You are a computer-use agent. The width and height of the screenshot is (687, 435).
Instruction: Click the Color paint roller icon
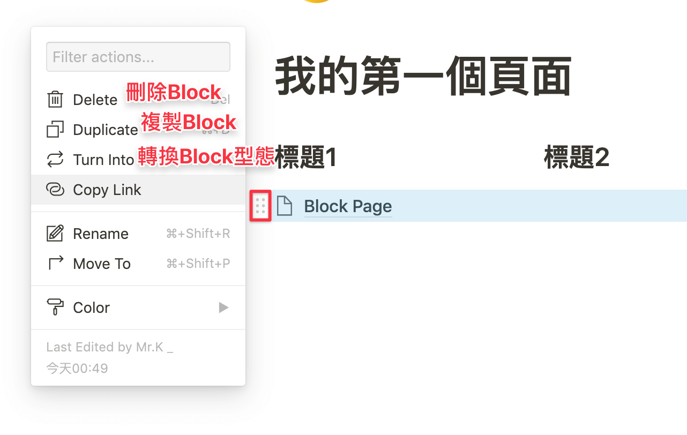coord(55,307)
